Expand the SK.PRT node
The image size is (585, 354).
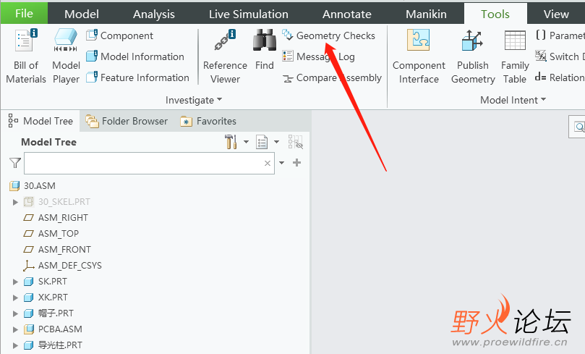(15, 282)
